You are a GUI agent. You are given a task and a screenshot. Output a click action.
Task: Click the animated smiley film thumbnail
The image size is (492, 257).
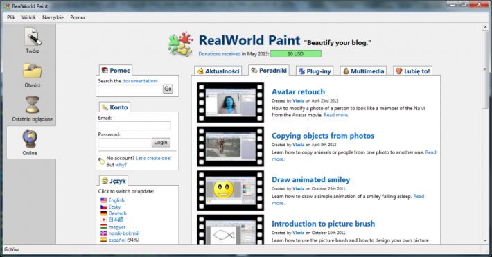[x=231, y=190]
